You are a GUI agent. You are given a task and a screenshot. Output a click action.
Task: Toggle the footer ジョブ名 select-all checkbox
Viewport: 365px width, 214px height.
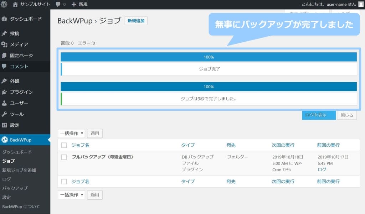(64, 182)
